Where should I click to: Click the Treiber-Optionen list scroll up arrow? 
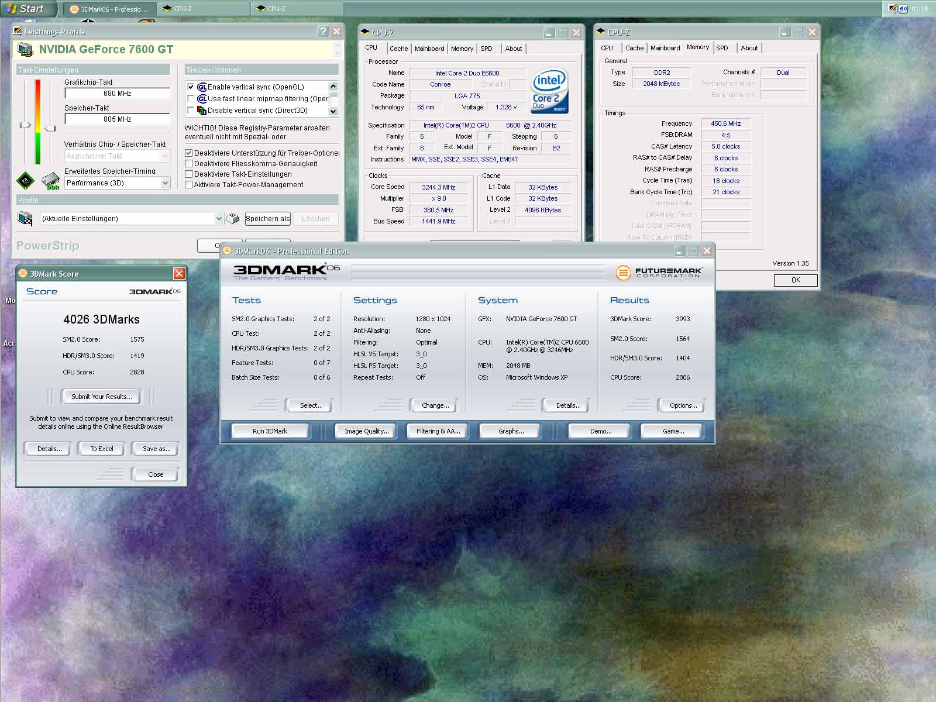tap(333, 86)
